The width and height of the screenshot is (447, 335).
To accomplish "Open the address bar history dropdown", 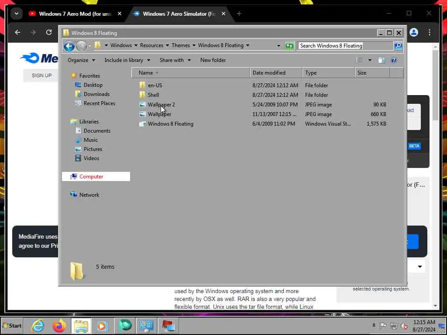I will click(x=278, y=45).
